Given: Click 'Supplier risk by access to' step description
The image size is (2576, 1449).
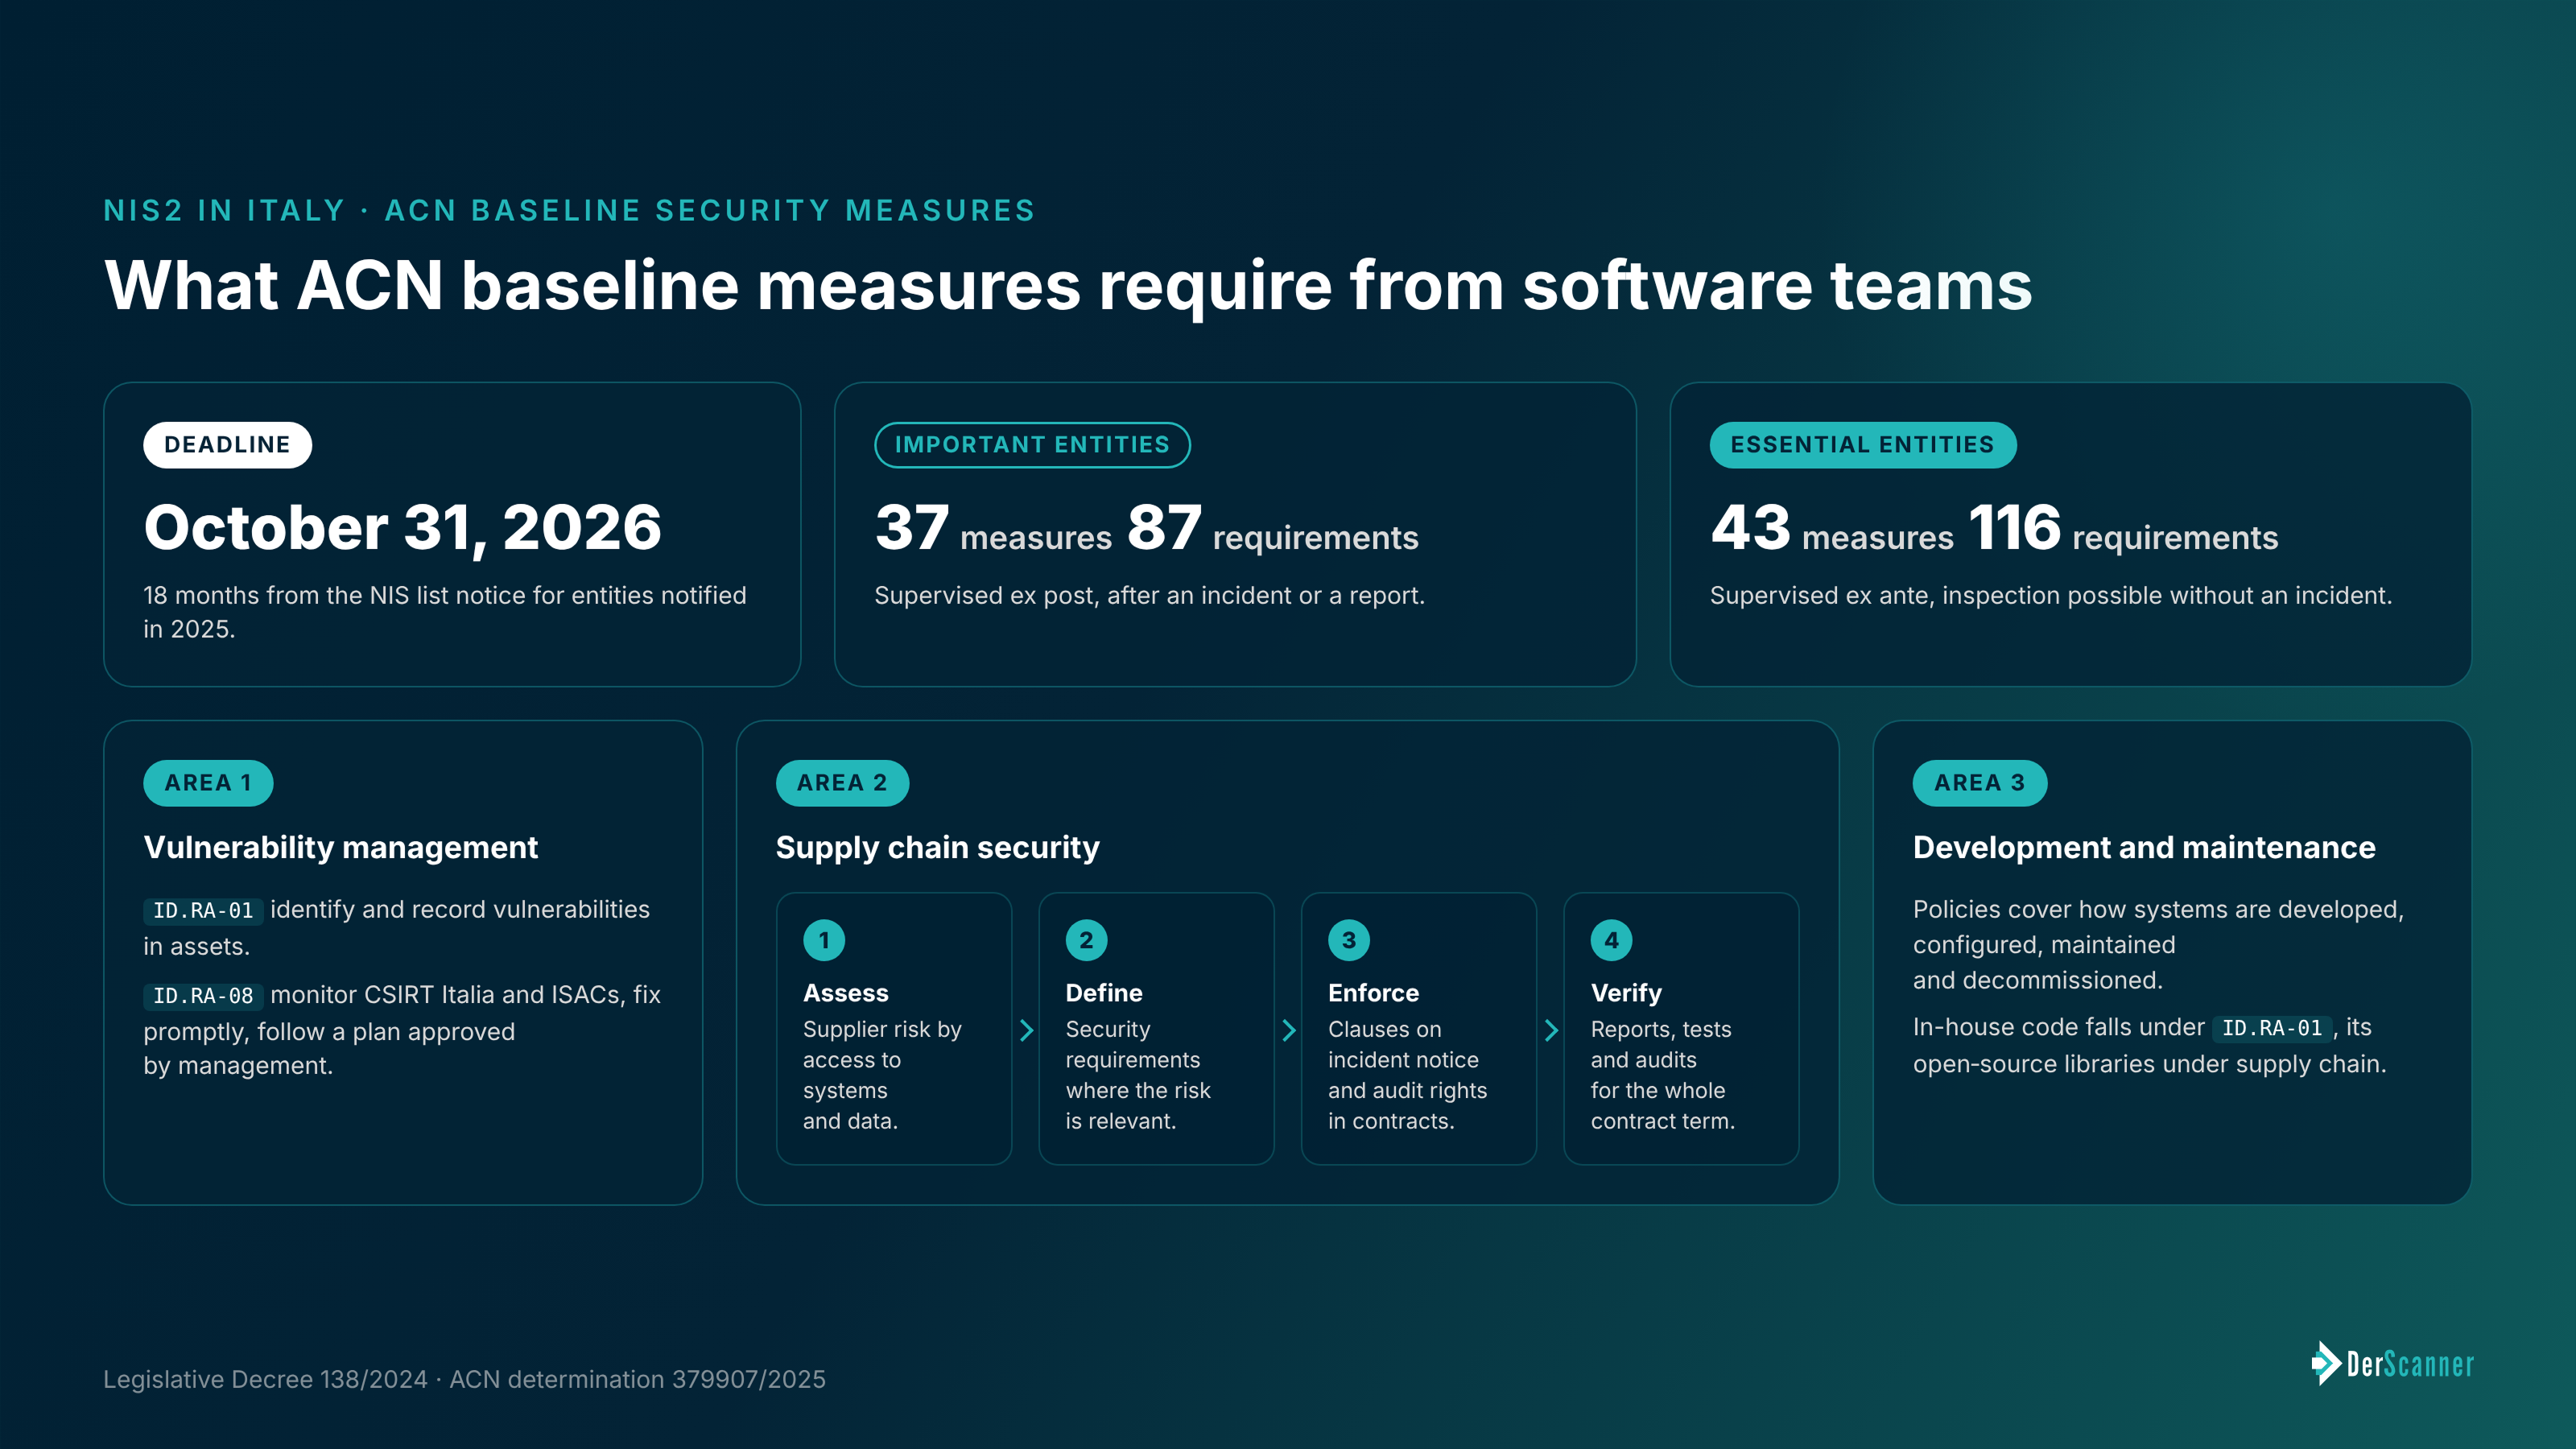Looking at the screenshot, I should pos(882,1075).
